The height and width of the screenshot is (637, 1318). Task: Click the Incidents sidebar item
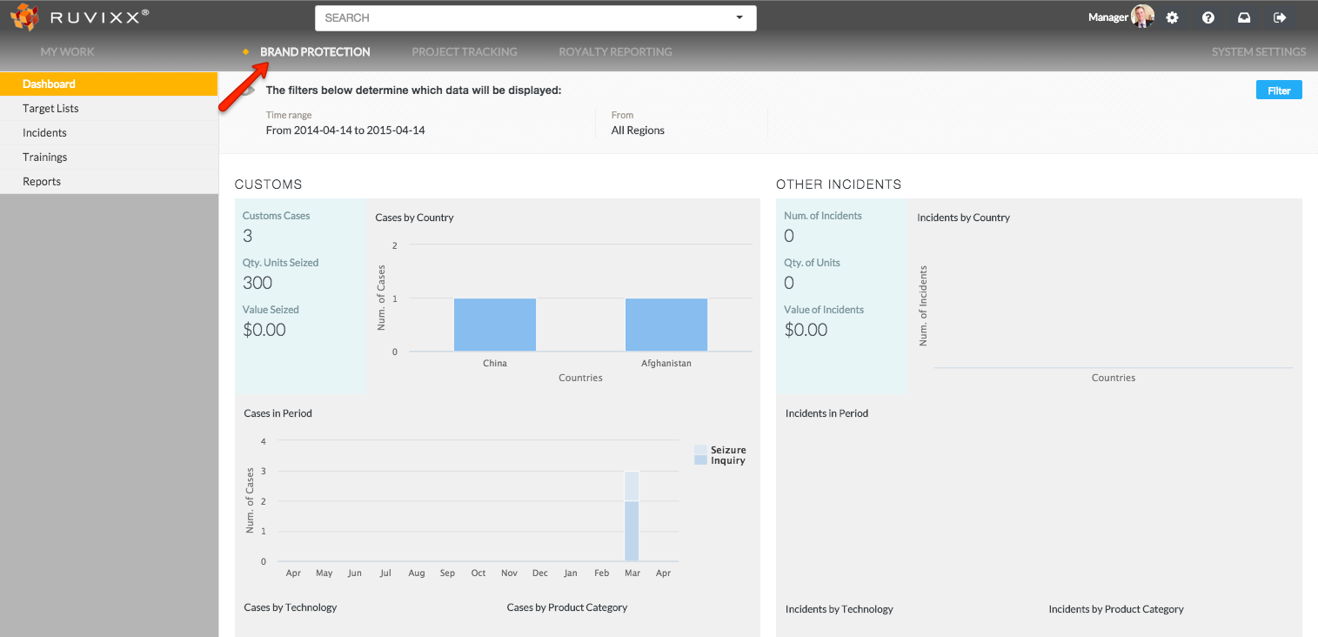(45, 132)
